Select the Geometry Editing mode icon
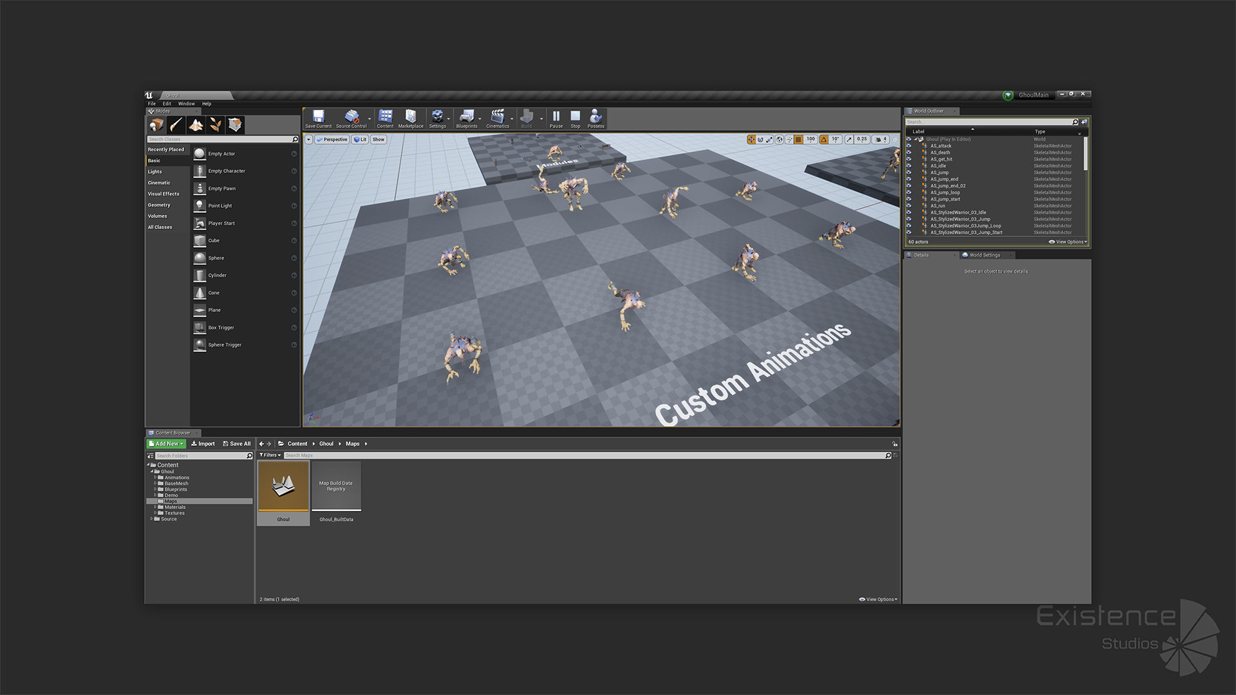 pyautogui.click(x=235, y=124)
